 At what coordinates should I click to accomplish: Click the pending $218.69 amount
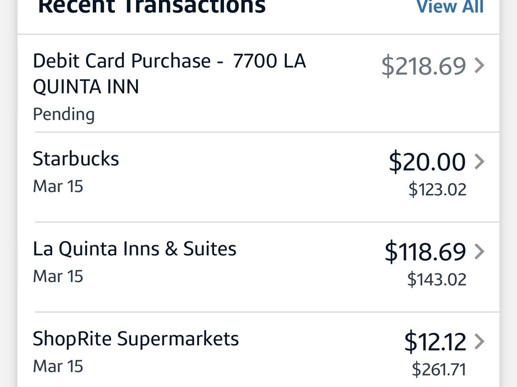pyautogui.click(x=424, y=66)
